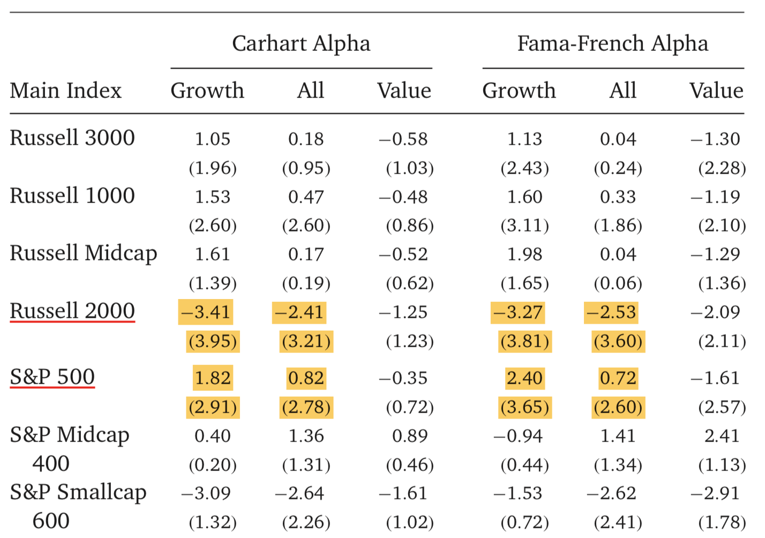Viewport: 765px width, 538px height.
Task: Click the 1.98 value in Russell Midcap row
Action: pos(524,255)
